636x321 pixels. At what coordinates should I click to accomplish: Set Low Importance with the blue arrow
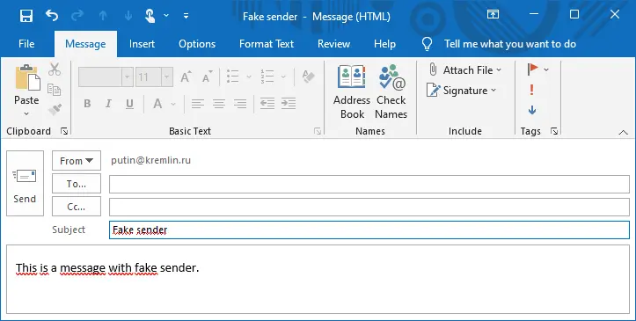(532, 110)
